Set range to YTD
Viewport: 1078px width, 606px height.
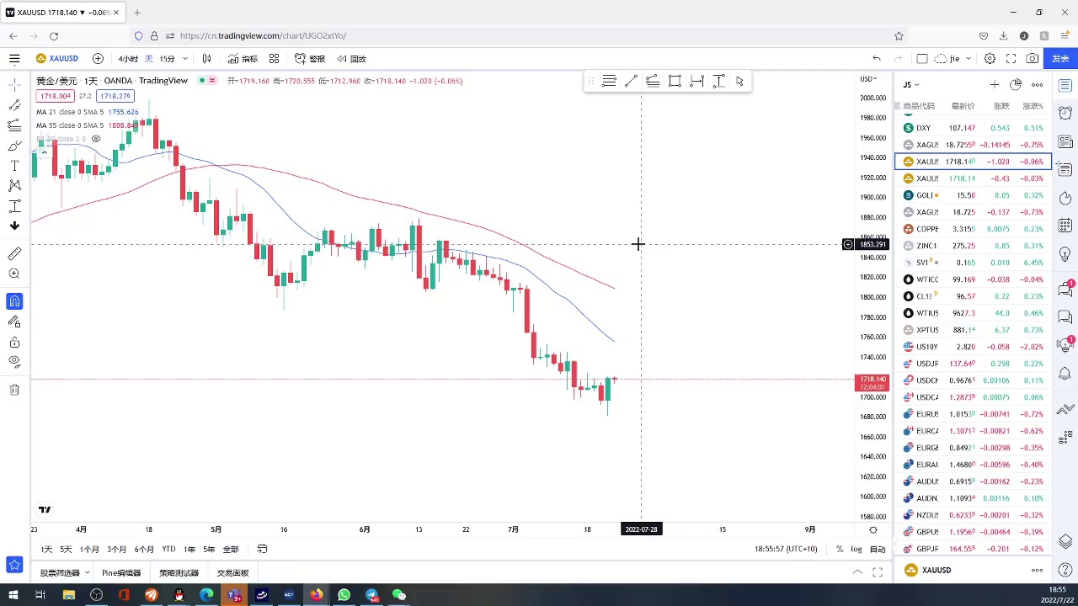coord(168,549)
